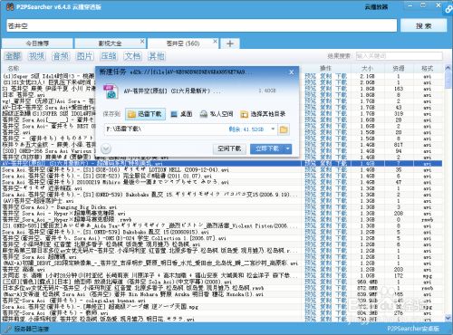Screen dimensions: 453x335
Task: Click 复制 for the 43-resource row
Action: click(x=326, y=108)
